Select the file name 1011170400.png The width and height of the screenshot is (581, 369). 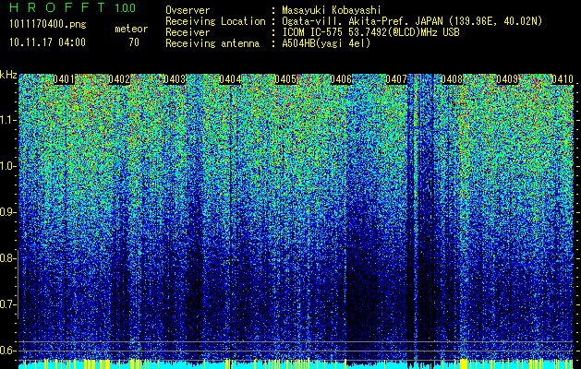pos(48,25)
